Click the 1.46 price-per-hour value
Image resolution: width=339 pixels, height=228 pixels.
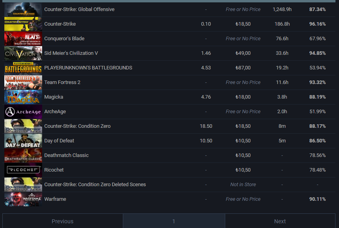[206, 53]
